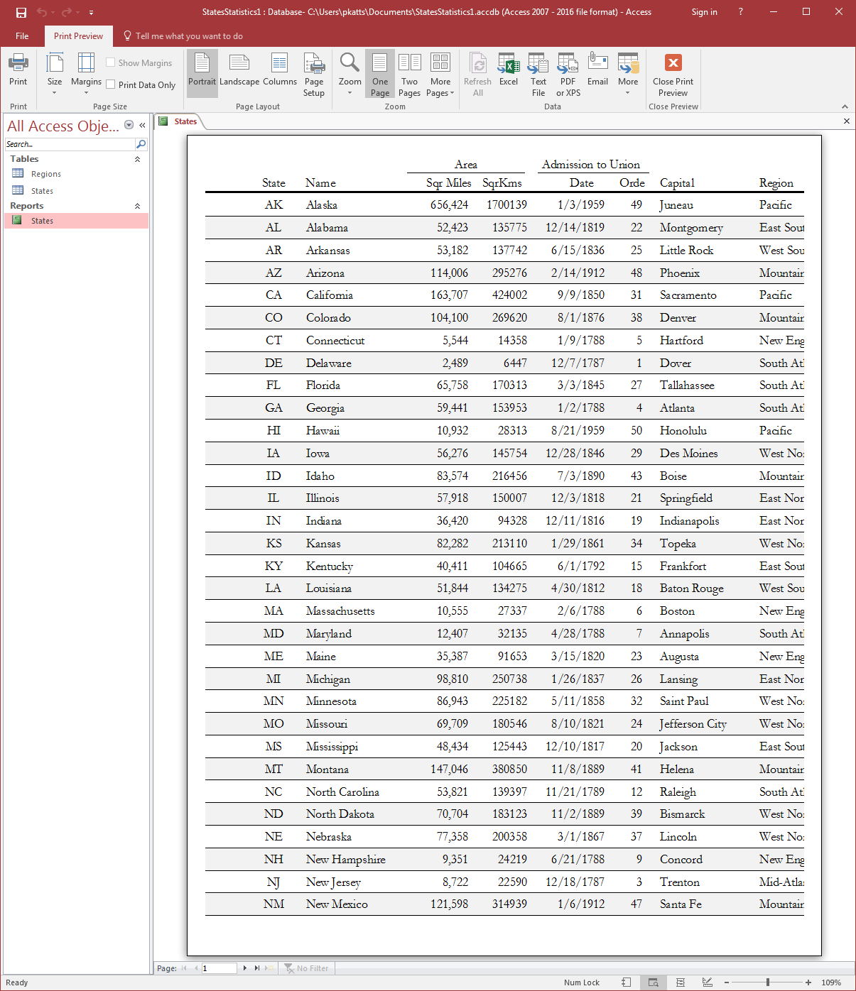
Task: Collapse the Tables group
Action: [137, 159]
